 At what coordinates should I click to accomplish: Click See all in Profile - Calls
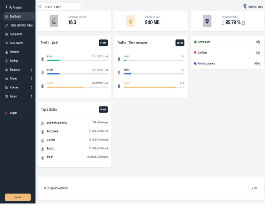103,43
